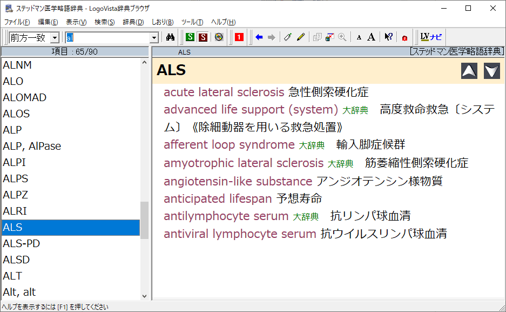Select ALPS in the entry list
This screenshot has height=312, width=506.
coord(71,178)
